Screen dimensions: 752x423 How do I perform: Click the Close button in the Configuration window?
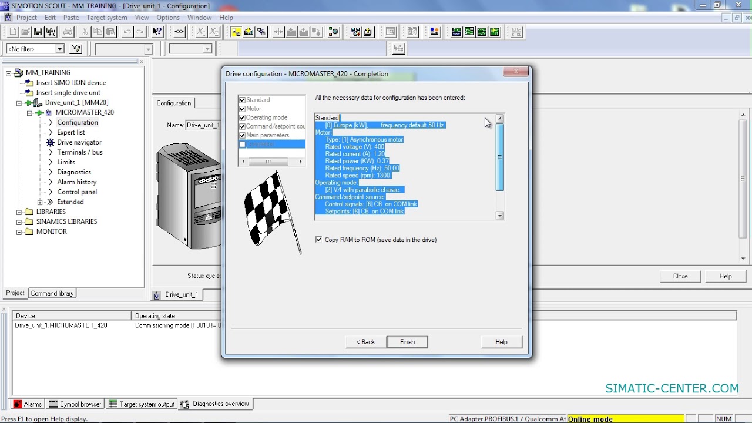680,276
